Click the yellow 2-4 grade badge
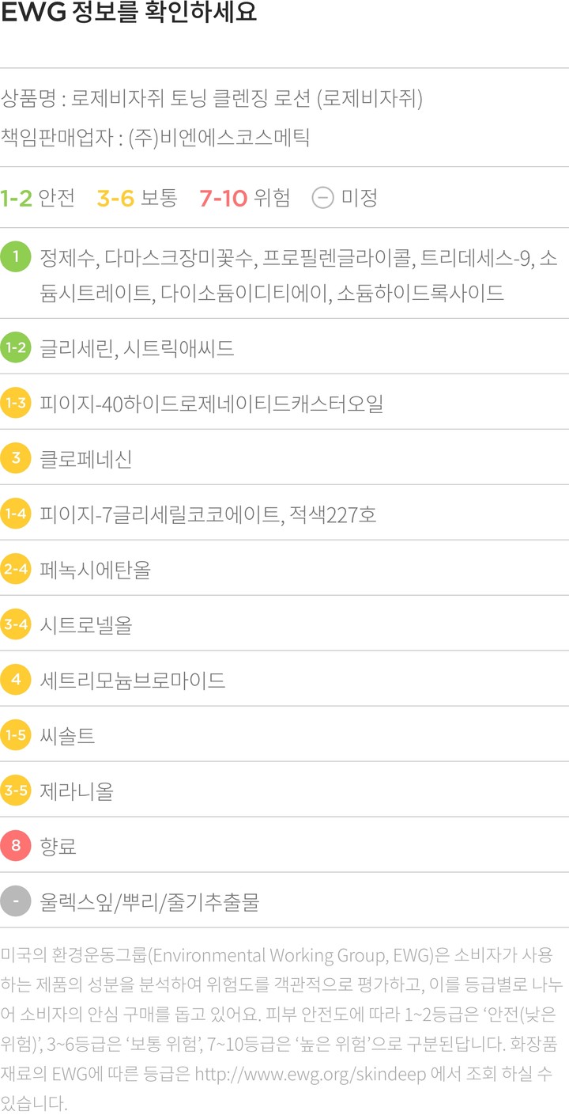Screen dimensions: 569x1115 tap(16, 569)
